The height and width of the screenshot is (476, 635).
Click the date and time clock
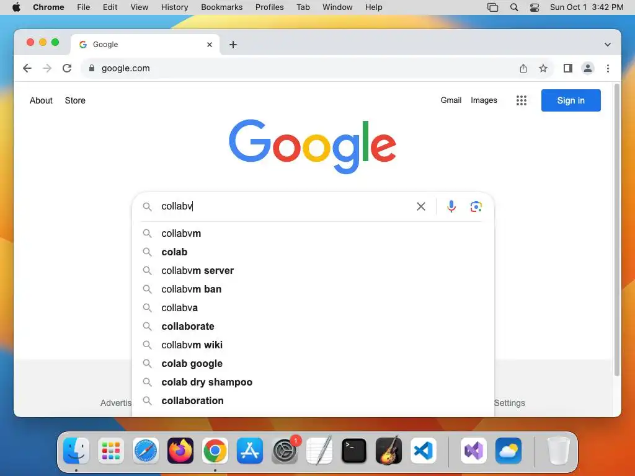click(x=587, y=7)
